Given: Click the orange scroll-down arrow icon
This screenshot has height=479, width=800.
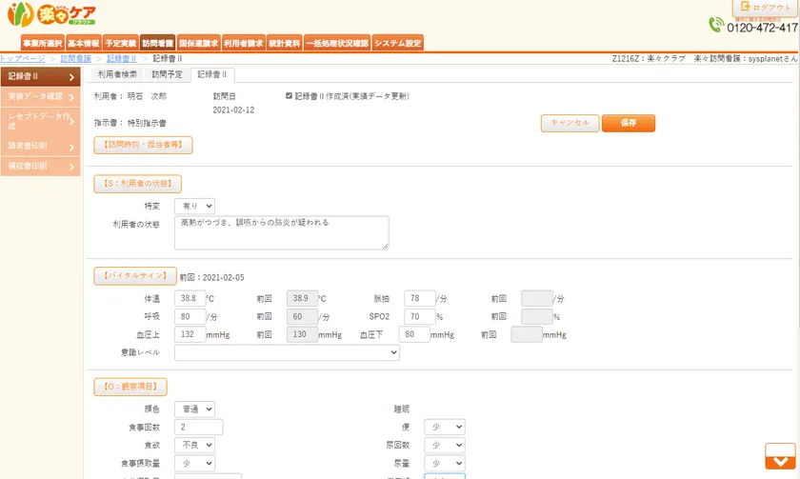Looking at the screenshot, I should (x=778, y=456).
